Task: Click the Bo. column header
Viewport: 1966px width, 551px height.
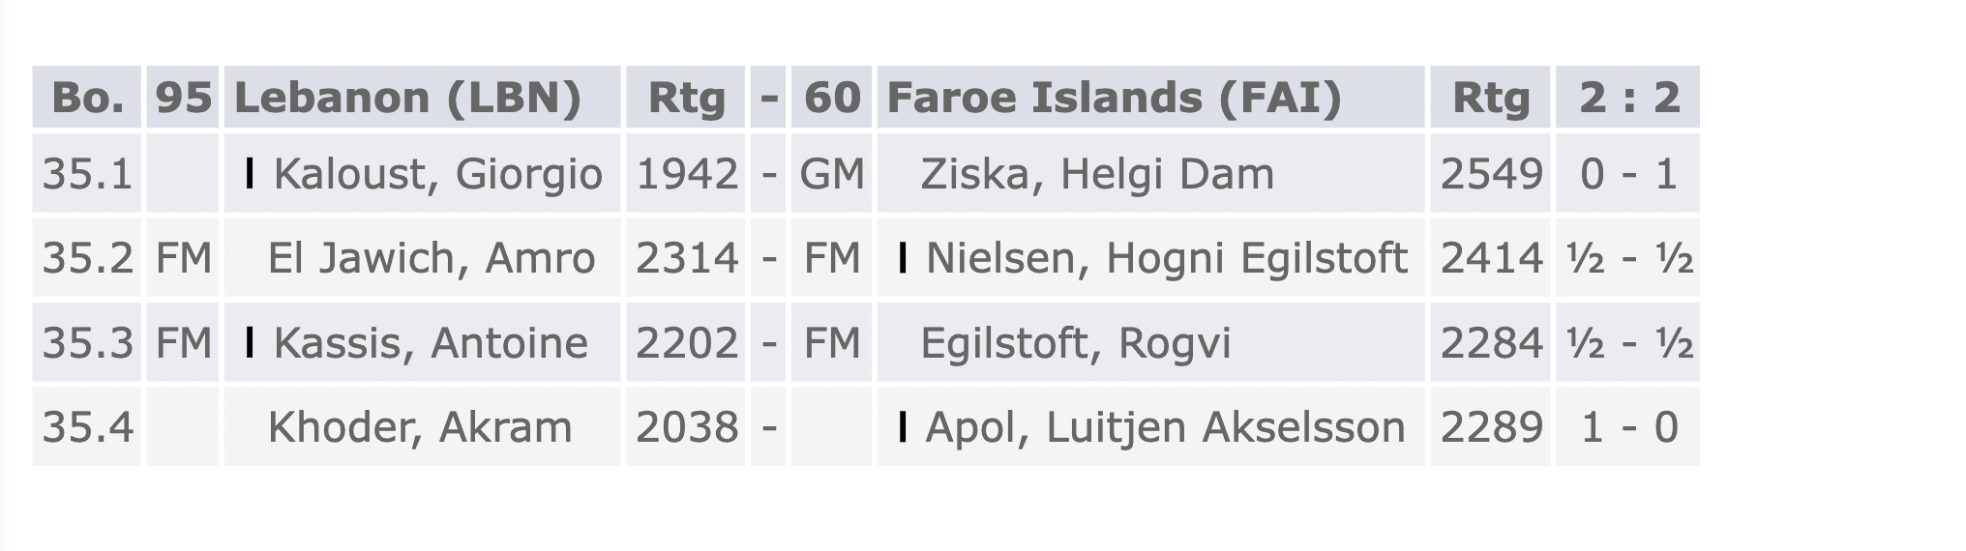Action: pos(87,98)
